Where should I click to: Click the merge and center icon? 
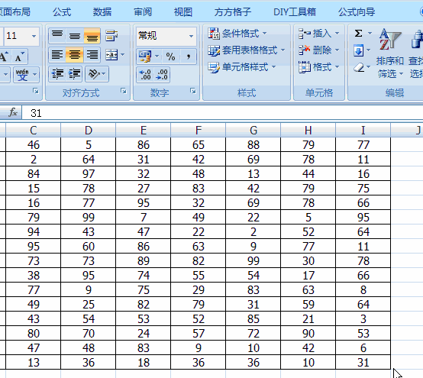pos(111,55)
